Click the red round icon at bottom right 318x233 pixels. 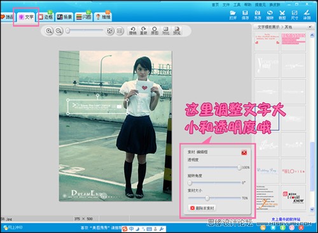click(x=301, y=228)
